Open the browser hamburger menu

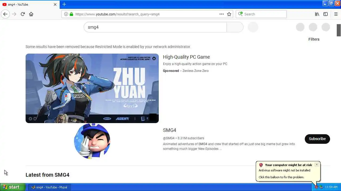pyautogui.click(x=336, y=14)
